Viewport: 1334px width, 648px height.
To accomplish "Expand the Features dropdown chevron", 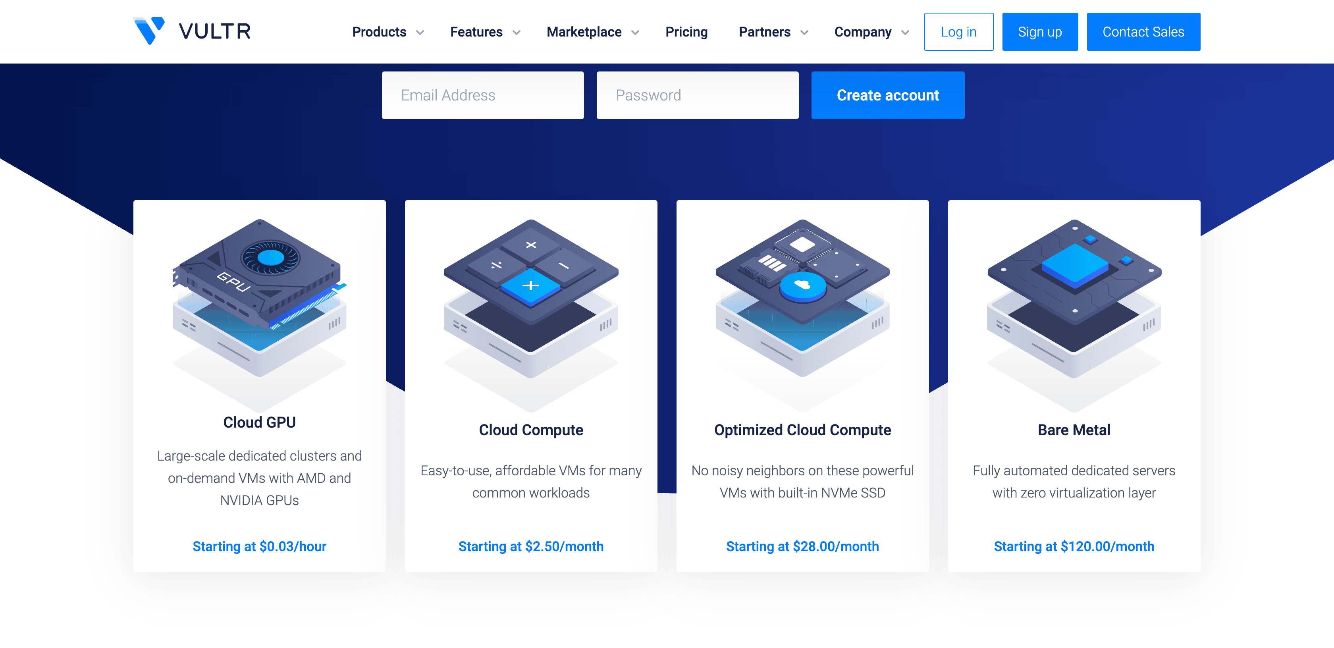I will pyautogui.click(x=516, y=33).
